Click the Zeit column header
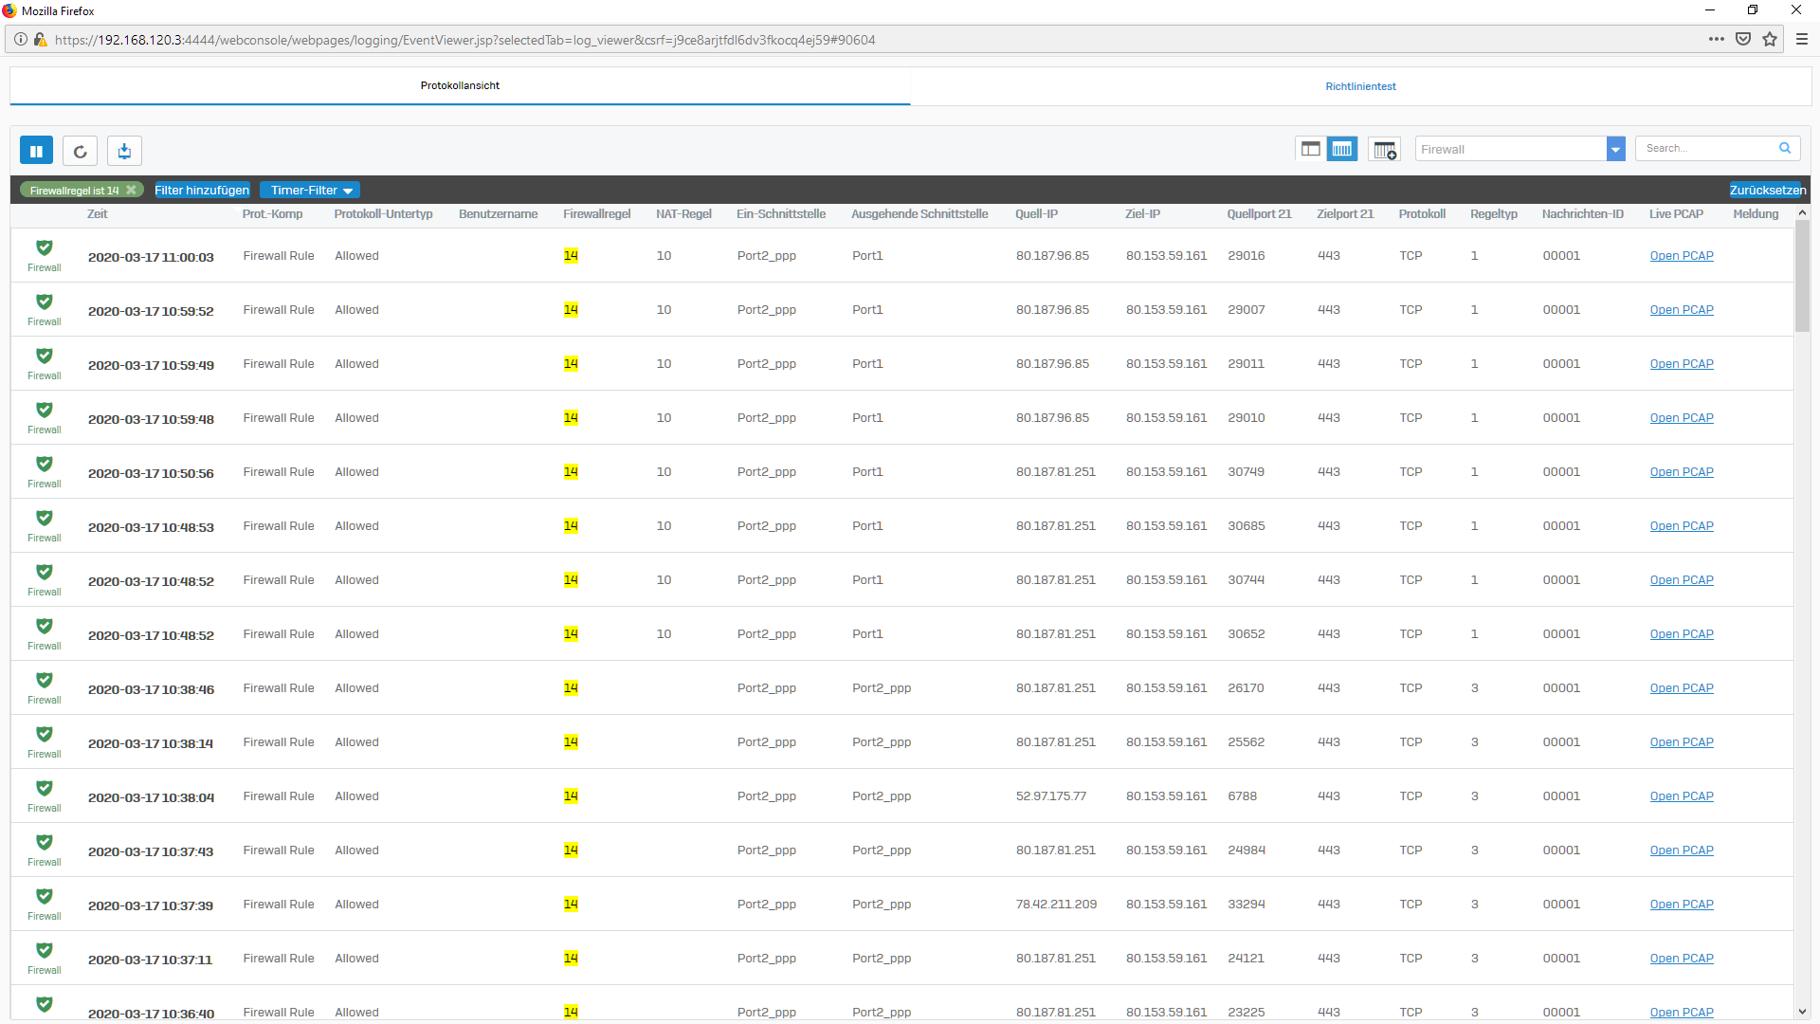Screen dimensions: 1820x1024 [98, 214]
